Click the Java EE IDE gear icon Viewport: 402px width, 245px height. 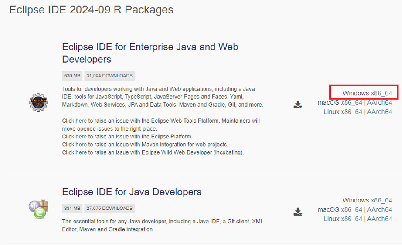point(38,102)
